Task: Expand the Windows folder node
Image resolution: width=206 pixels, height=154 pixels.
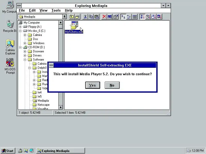Action: click(25, 43)
